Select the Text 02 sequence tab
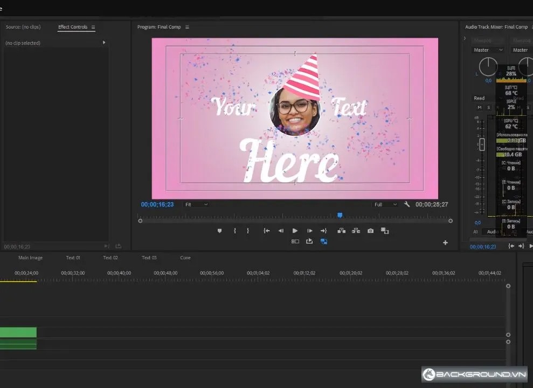The width and height of the screenshot is (533, 388). pos(110,258)
